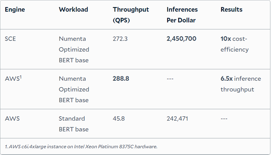This screenshot has height=155, width=271.
Task: Click the bold 288.8 throughput value
Action: pyautogui.click(x=121, y=79)
